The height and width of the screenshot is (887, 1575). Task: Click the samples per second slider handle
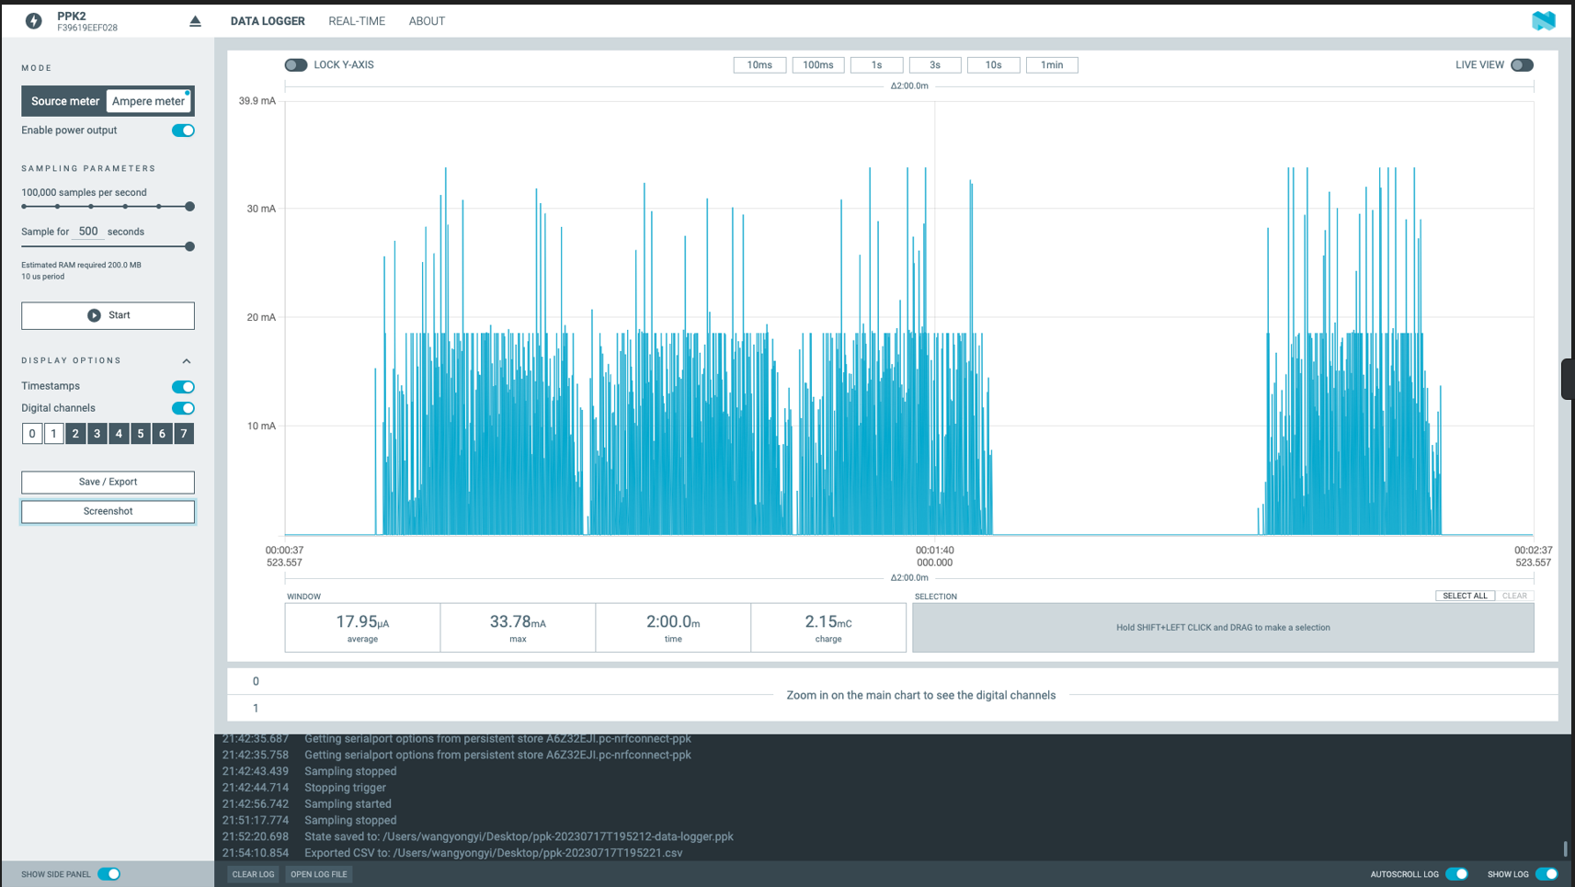tap(189, 207)
